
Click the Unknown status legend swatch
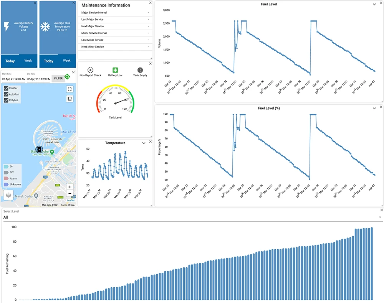tap(6, 184)
